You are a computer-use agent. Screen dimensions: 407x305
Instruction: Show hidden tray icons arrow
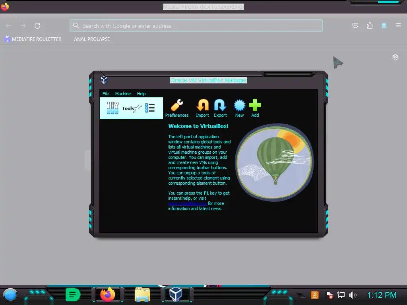301,295
